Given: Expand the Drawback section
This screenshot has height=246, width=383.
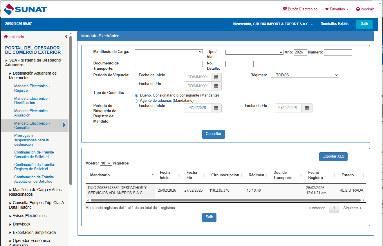Looking at the screenshot, I should coord(20,224).
